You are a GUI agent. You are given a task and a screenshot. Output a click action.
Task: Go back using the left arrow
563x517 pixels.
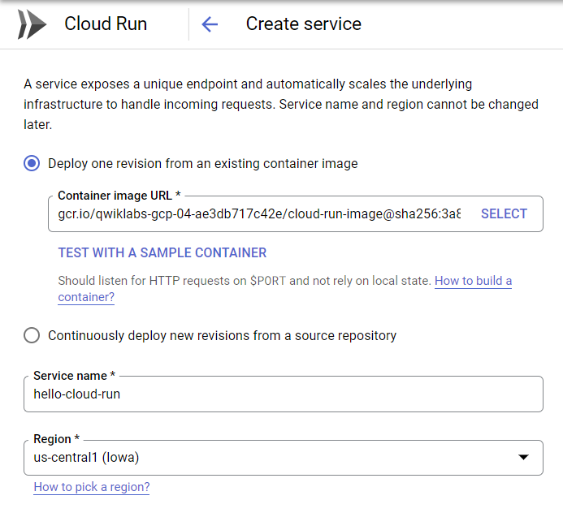coord(210,24)
